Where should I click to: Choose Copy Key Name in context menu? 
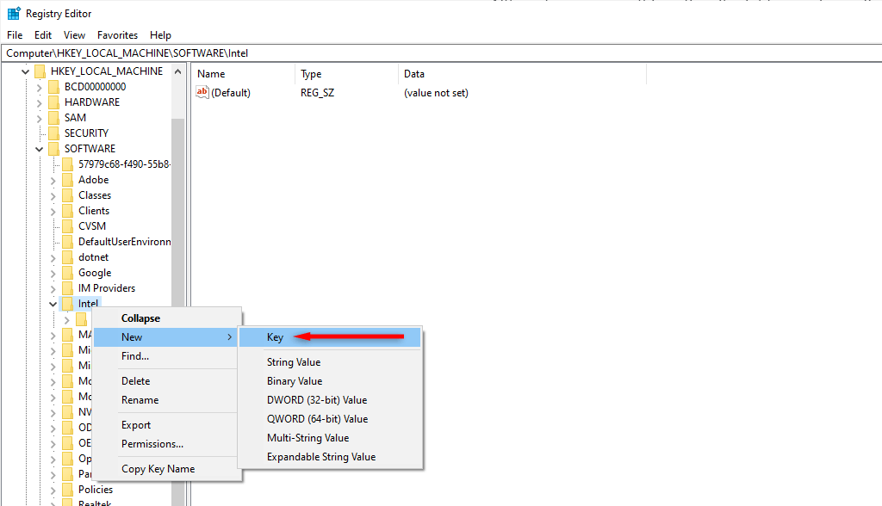point(158,469)
